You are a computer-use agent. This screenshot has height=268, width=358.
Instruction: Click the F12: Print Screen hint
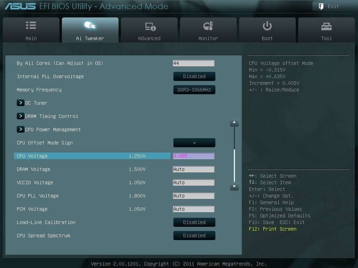(273, 229)
